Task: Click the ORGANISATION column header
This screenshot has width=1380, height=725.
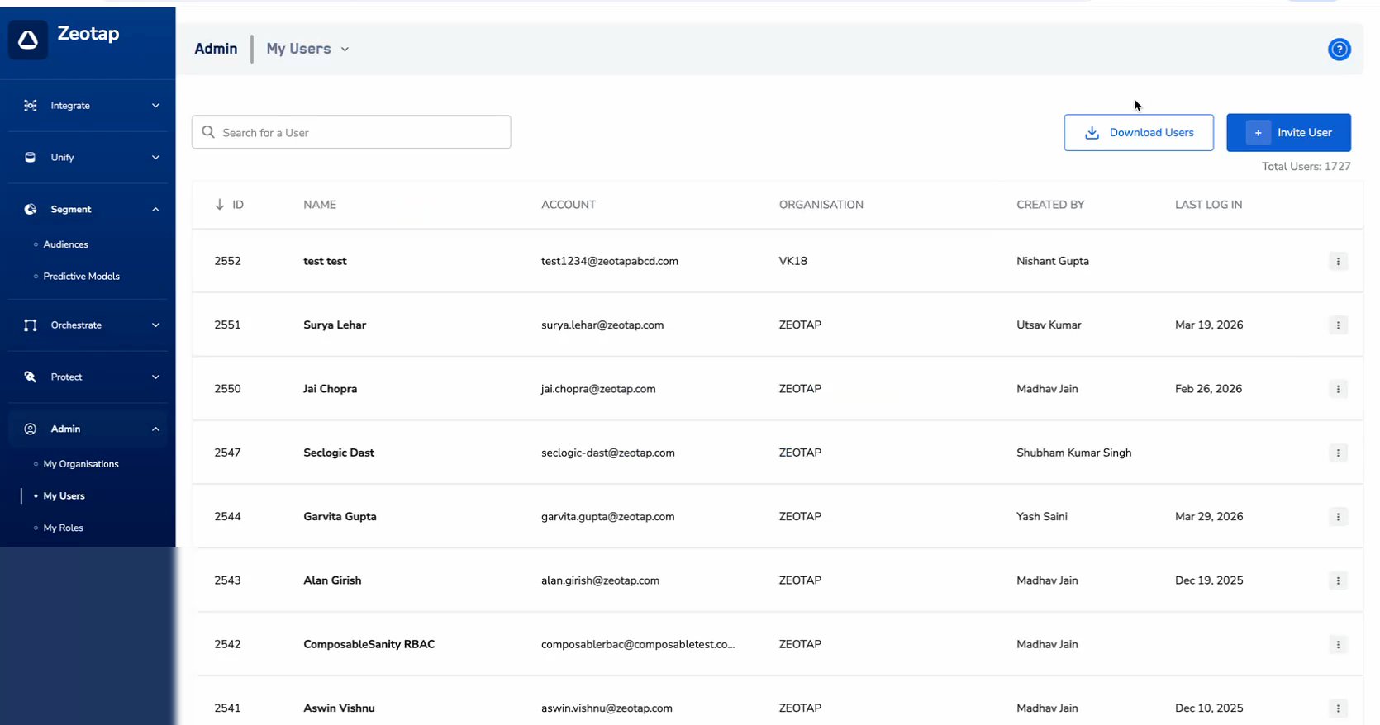Action: point(821,205)
